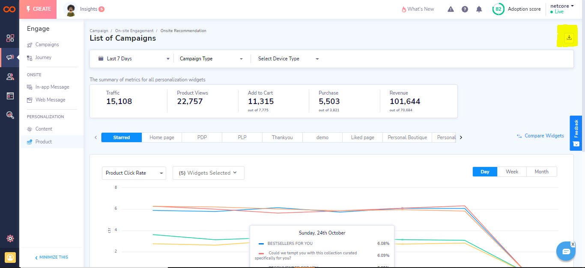585x268 pixels.
Task: Click the help question mark icon
Action: [x=465, y=9]
